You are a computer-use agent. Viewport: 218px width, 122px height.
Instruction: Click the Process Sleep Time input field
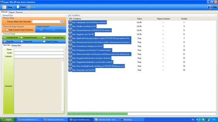click(x=47, y=22)
